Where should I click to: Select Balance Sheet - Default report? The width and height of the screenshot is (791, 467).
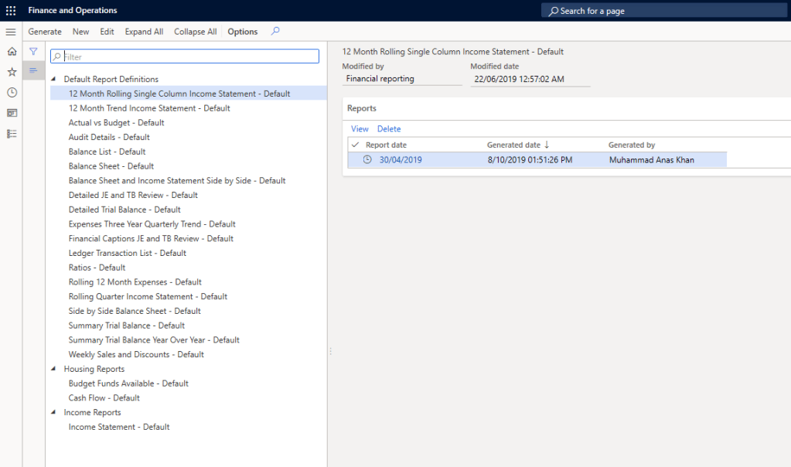click(x=111, y=166)
